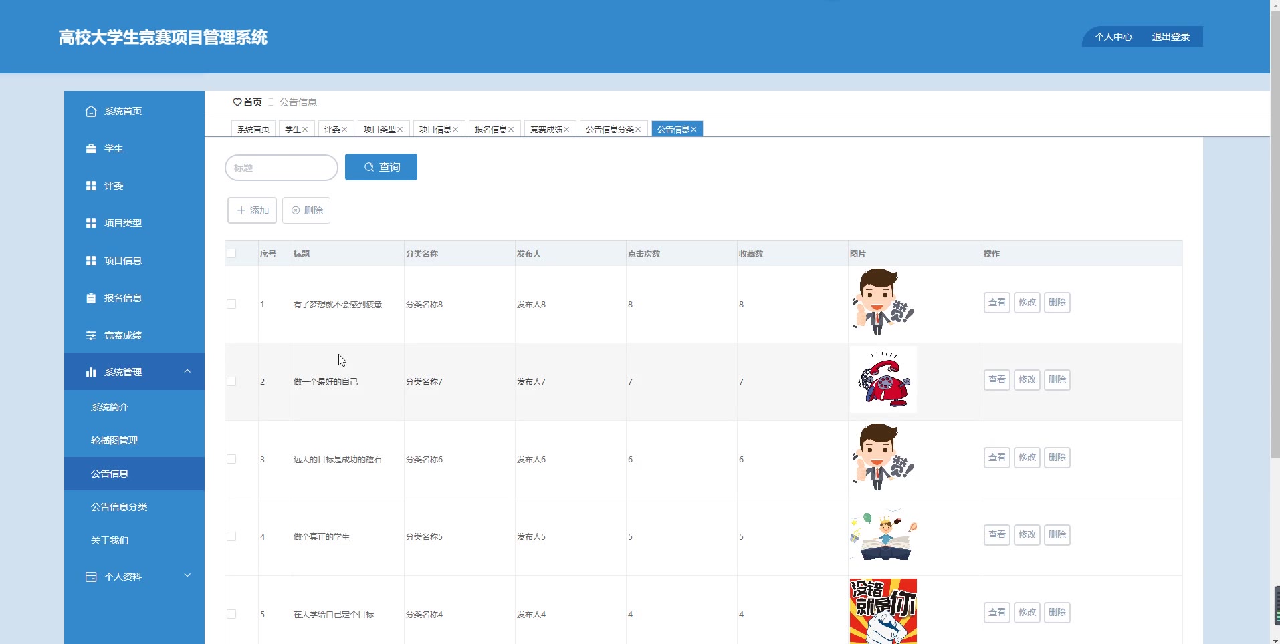Close the 公告信息分类 tab with its X

coord(638,130)
